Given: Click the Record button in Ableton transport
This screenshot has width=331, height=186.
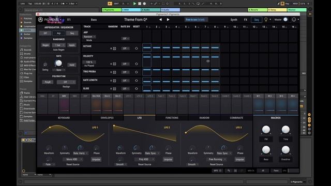Looking at the screenshot, I should (144, 4).
